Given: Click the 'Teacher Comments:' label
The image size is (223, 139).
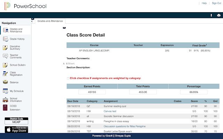Looking at the screenshot, I should coord(78,58).
